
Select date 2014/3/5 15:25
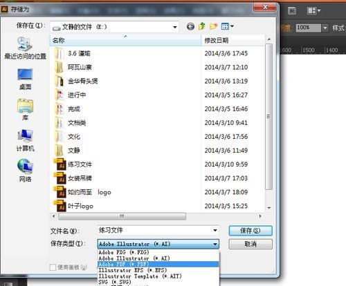click(x=226, y=206)
